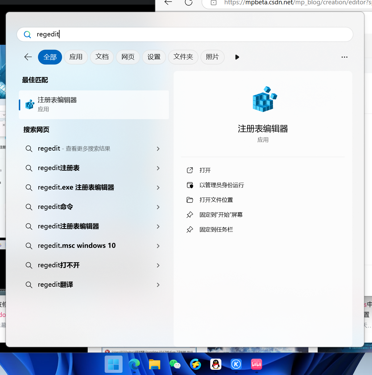Open Windows Start button on taskbar
The width and height of the screenshot is (372, 375).
tap(114, 364)
